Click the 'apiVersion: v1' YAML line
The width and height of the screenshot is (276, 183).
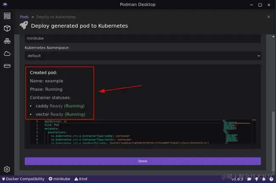[56, 121]
